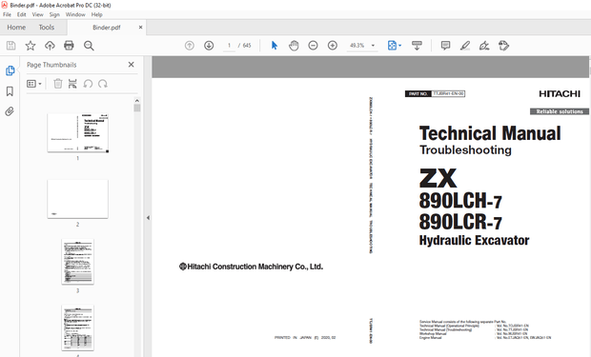Open the Edit menu
The image size is (591, 357).
(22, 14)
